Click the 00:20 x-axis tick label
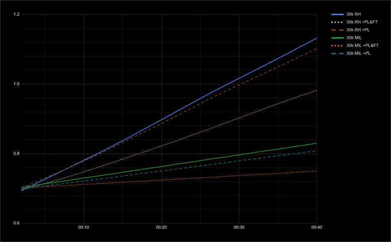391x242 pixels. [161, 228]
